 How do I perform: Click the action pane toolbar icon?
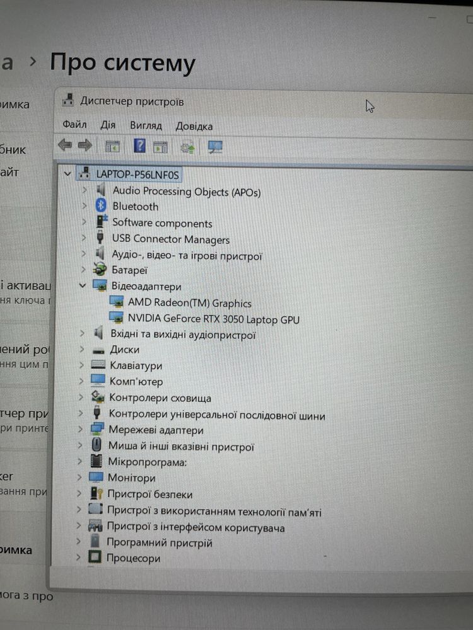tap(160, 147)
